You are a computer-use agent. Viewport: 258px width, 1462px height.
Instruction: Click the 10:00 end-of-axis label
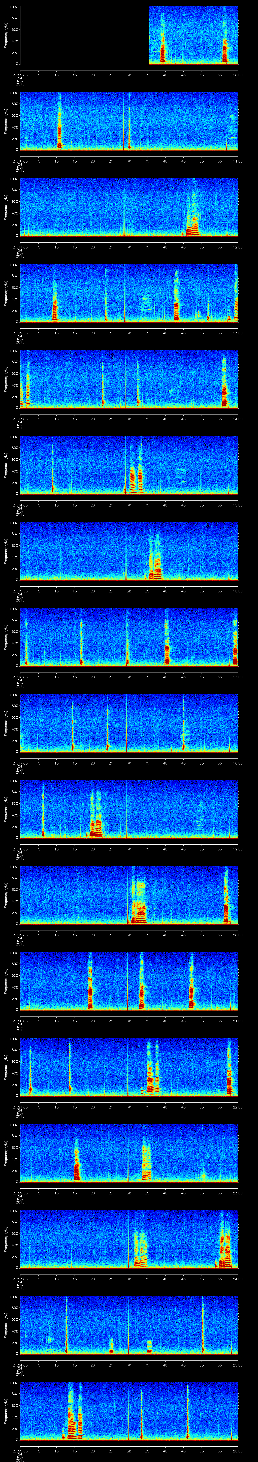pyautogui.click(x=238, y=74)
